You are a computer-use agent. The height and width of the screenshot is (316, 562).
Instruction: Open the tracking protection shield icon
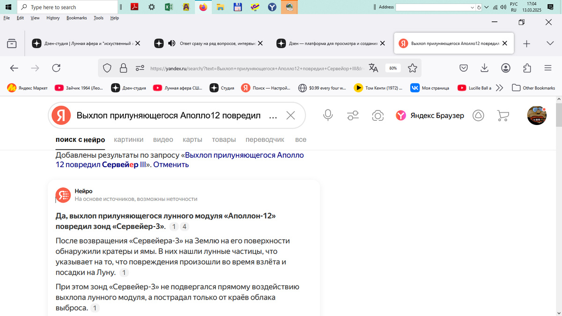coord(107,68)
